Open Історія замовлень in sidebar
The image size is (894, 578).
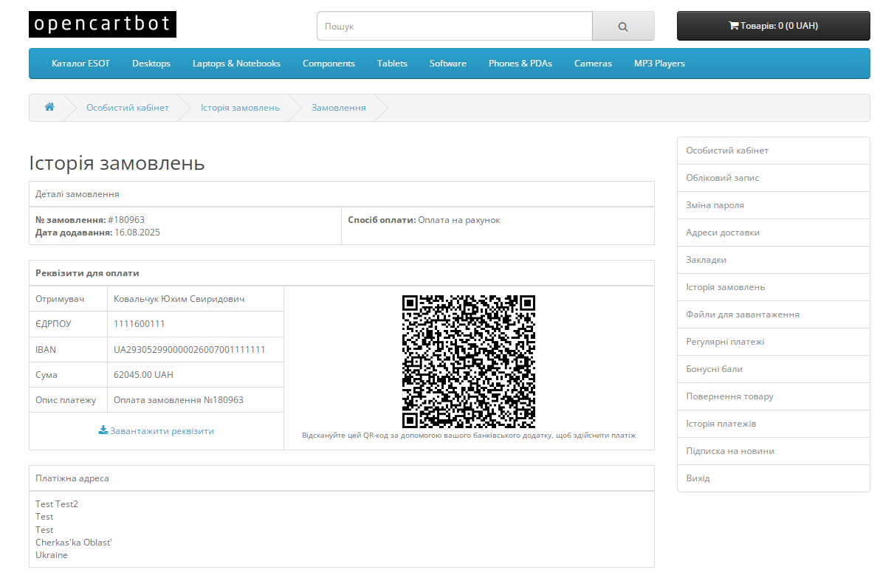pyautogui.click(x=773, y=287)
